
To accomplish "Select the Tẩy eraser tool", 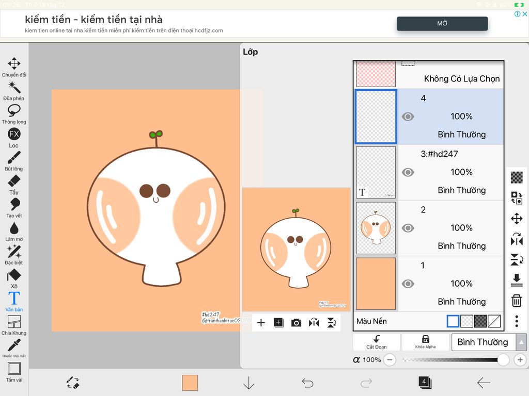I will (x=14, y=185).
